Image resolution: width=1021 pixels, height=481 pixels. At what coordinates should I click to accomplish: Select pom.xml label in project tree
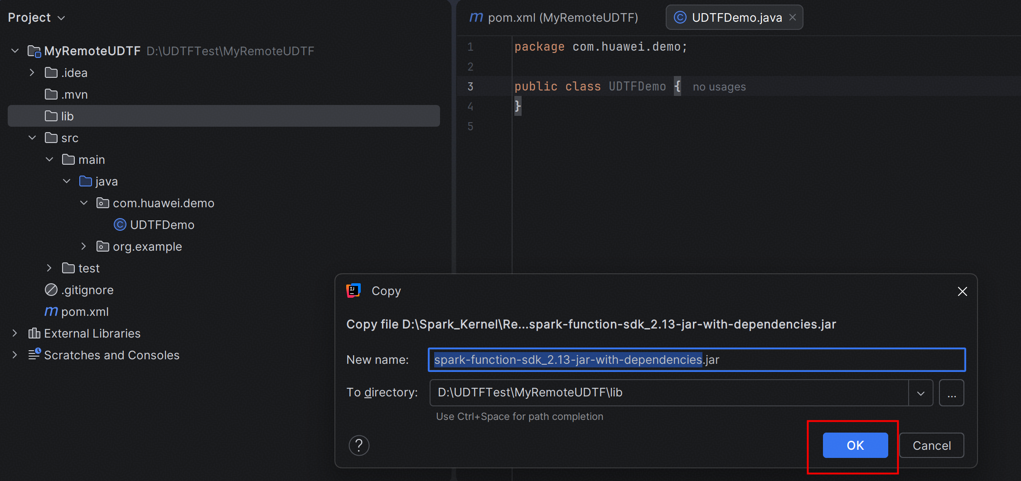[85, 312]
